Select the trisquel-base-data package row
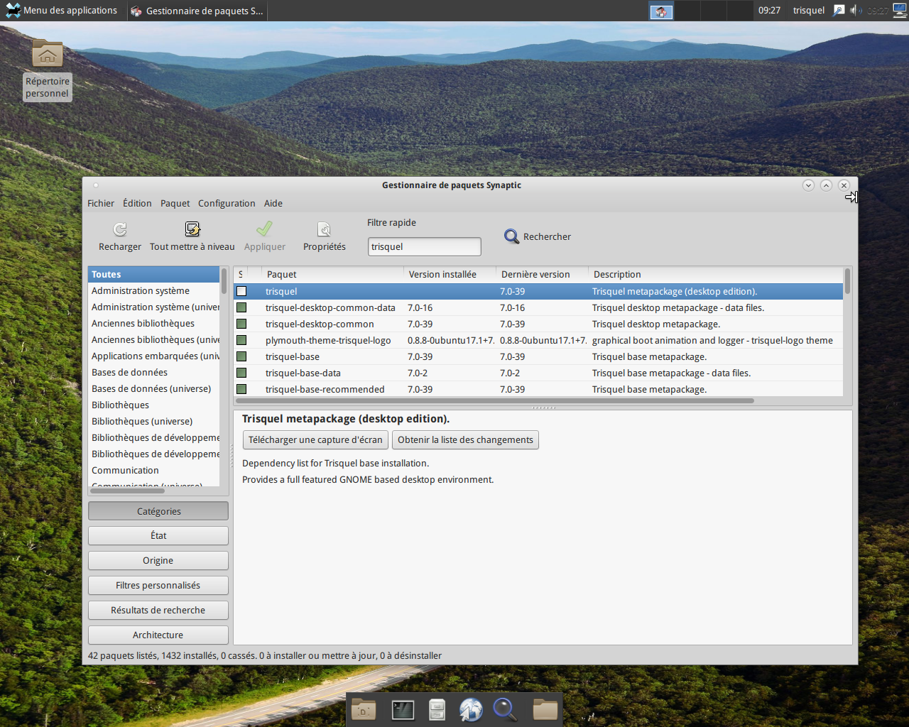Viewport: 909px width, 727px height. click(538, 373)
